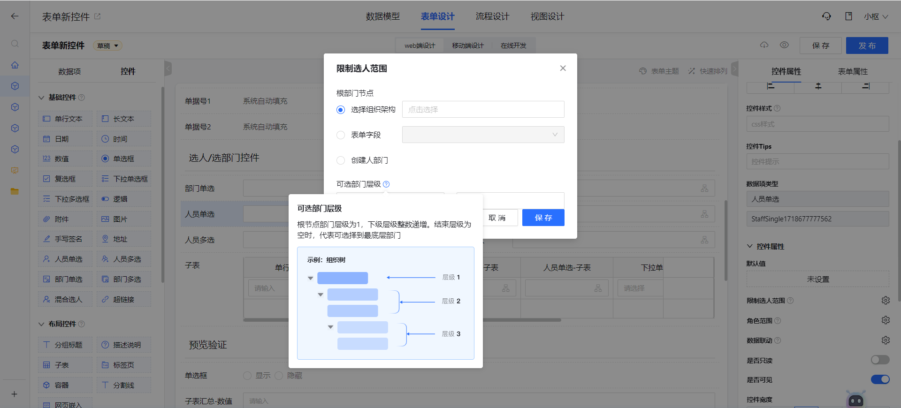Image resolution: width=901 pixels, height=408 pixels.
Task: Click the 控件提示 input field
Action: pyautogui.click(x=818, y=161)
